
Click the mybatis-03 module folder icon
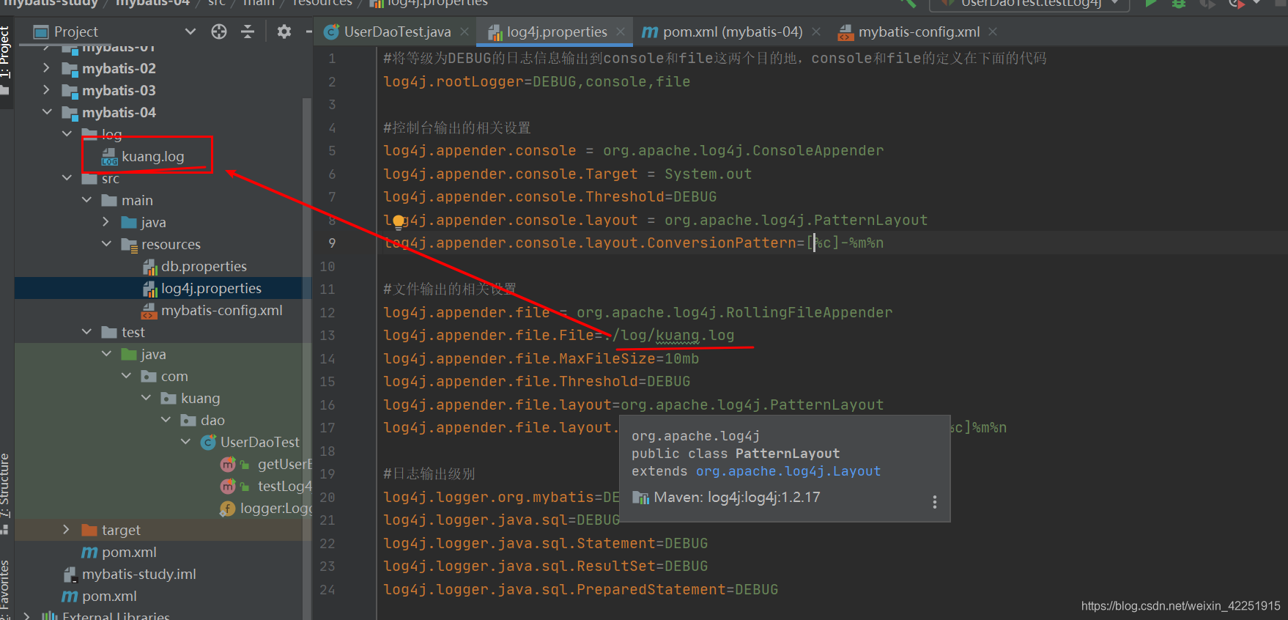[x=70, y=91]
